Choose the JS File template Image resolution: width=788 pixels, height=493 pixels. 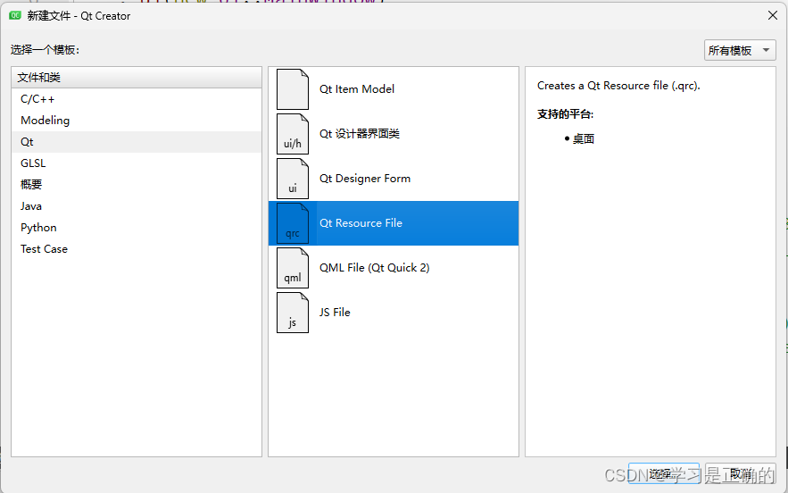tap(394, 313)
